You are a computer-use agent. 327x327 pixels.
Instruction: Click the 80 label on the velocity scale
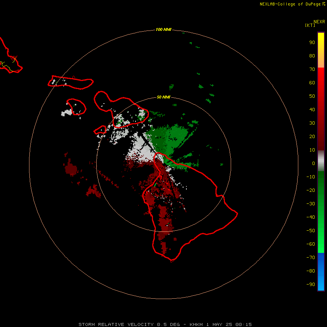(x=312, y=56)
